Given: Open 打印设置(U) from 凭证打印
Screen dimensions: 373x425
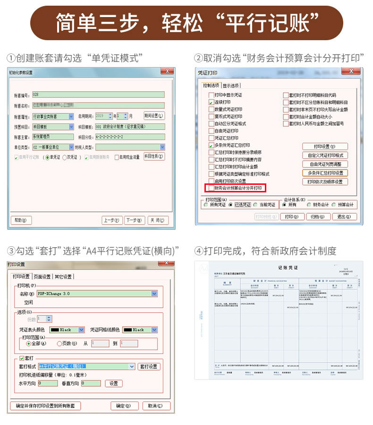Looking at the screenshot, I should pos(325,147).
